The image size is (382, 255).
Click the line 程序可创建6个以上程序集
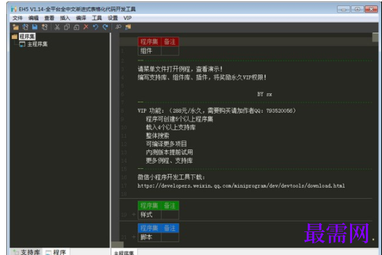coord(180,120)
